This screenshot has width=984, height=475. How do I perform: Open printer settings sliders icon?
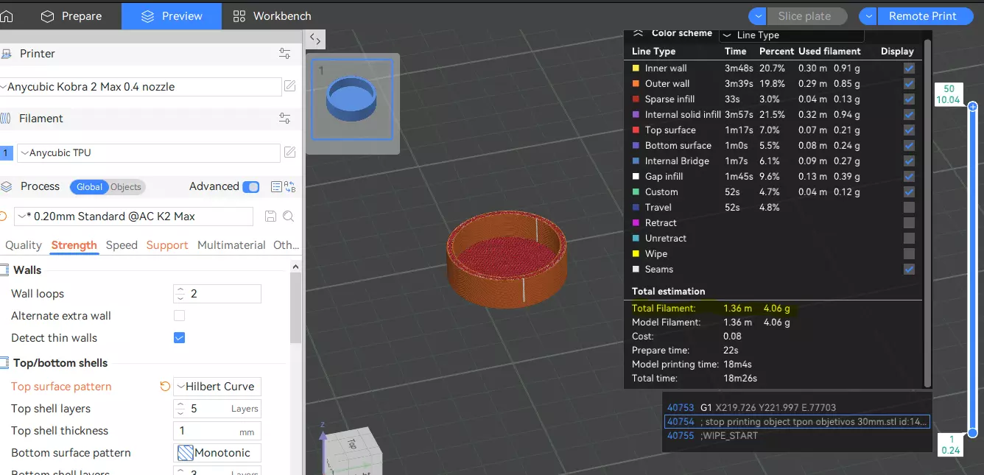point(285,54)
